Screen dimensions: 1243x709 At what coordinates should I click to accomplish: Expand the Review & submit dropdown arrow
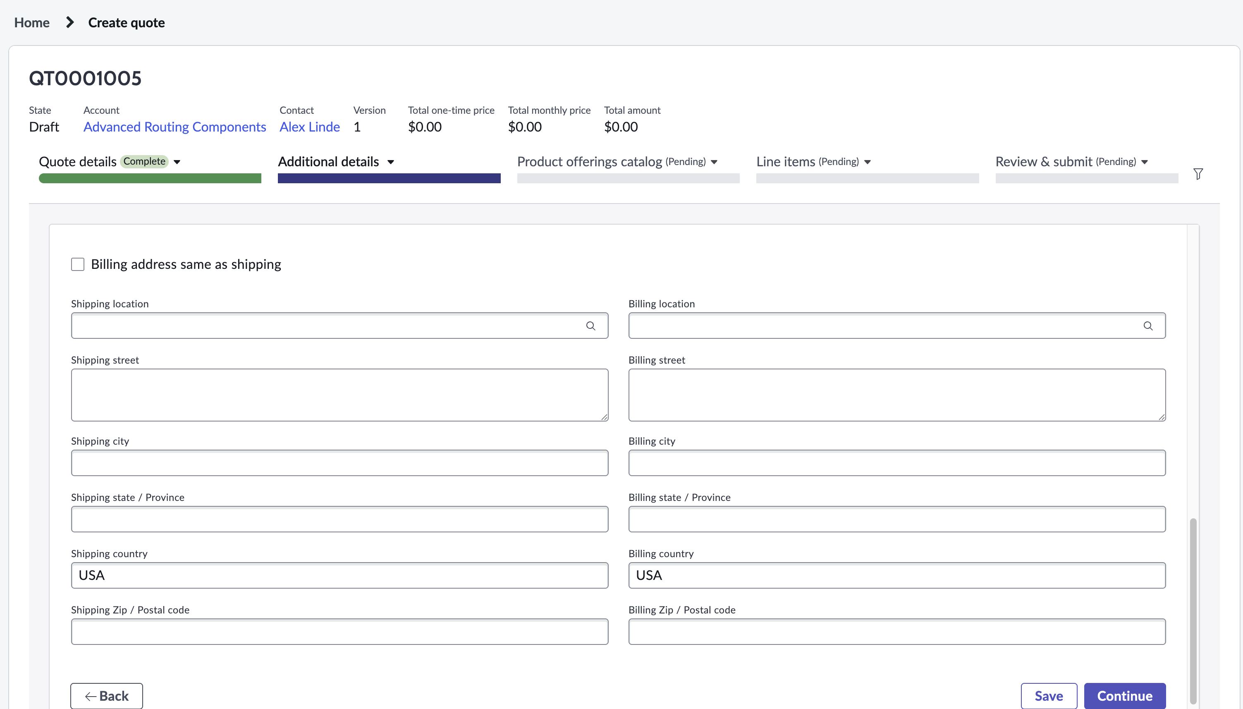tap(1144, 162)
